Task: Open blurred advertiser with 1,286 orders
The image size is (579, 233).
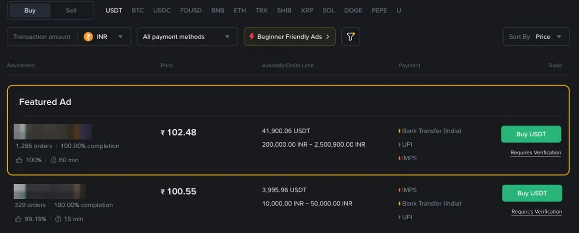Action: pos(53,132)
